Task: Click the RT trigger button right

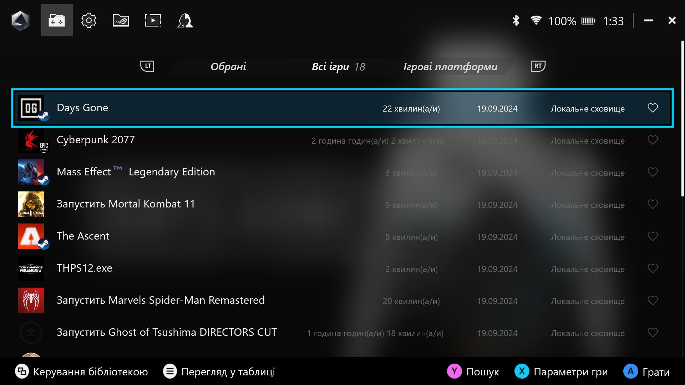Action: (538, 66)
